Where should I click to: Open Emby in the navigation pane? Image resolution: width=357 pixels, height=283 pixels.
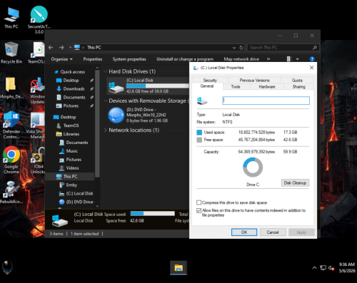tap(71, 185)
